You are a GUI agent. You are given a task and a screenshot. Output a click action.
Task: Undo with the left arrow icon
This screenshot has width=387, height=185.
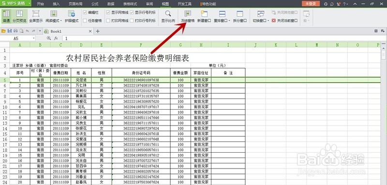[27, 31]
